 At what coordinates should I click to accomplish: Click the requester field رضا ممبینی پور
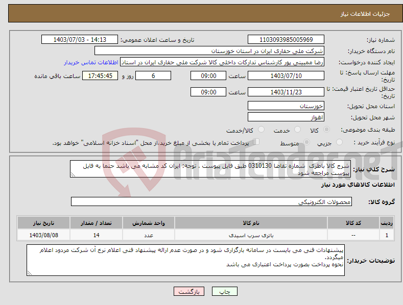coord(222,62)
